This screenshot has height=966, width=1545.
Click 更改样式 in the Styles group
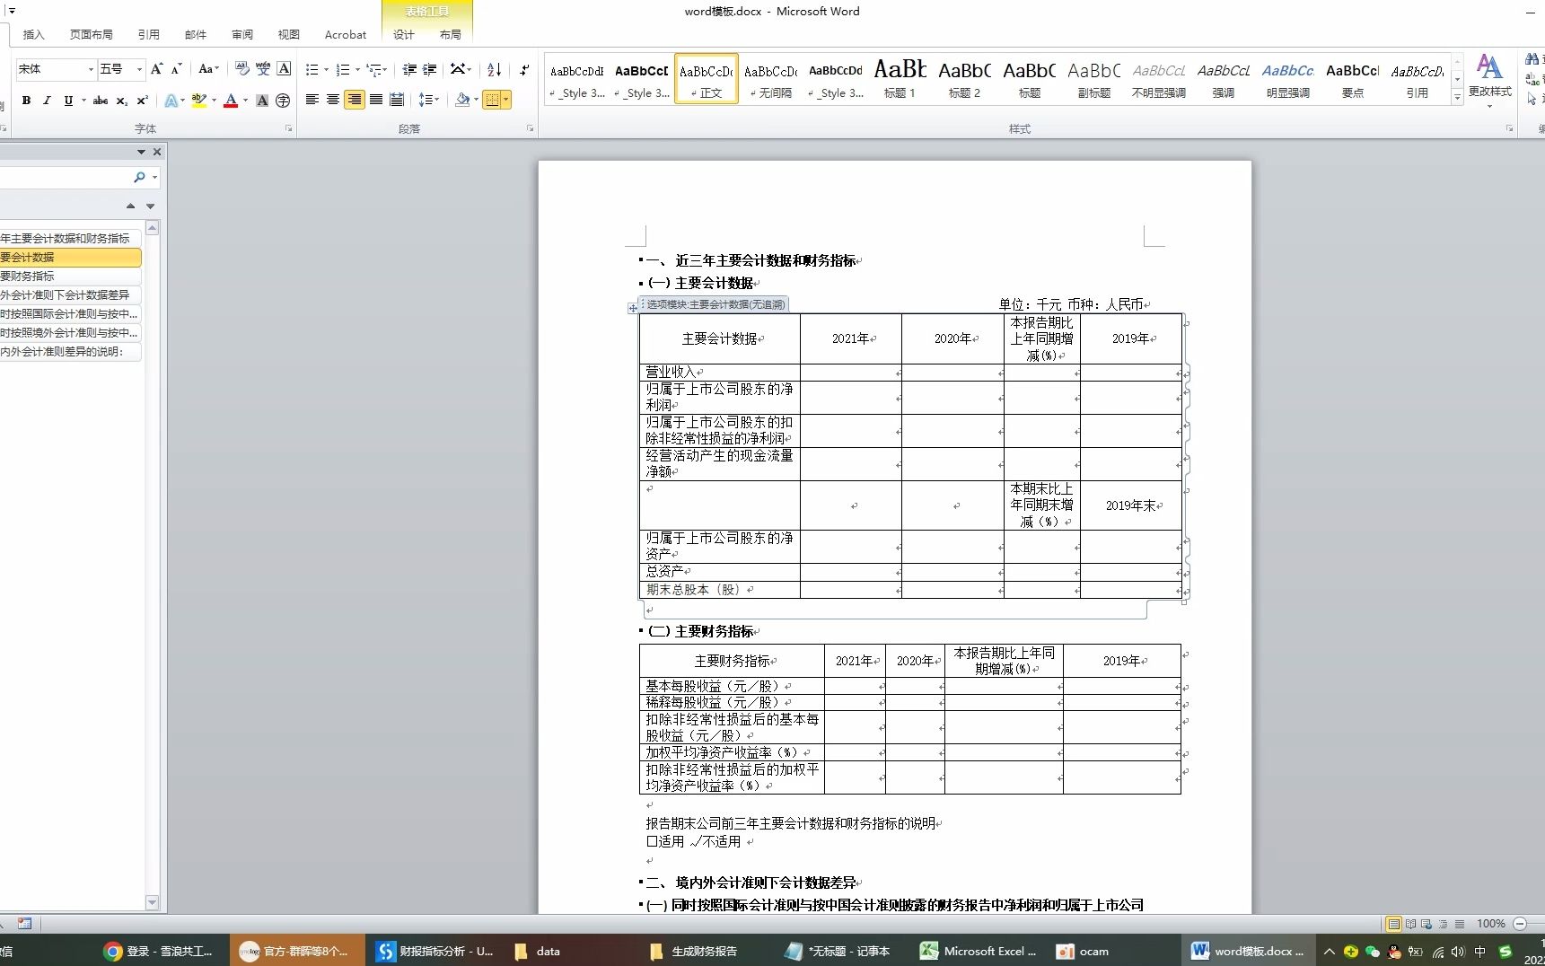tap(1489, 79)
